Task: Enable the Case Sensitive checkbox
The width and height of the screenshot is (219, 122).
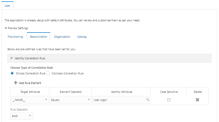Action: click(x=169, y=100)
